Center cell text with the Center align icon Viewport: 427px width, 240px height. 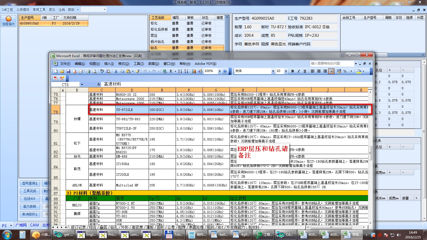click(319, 71)
